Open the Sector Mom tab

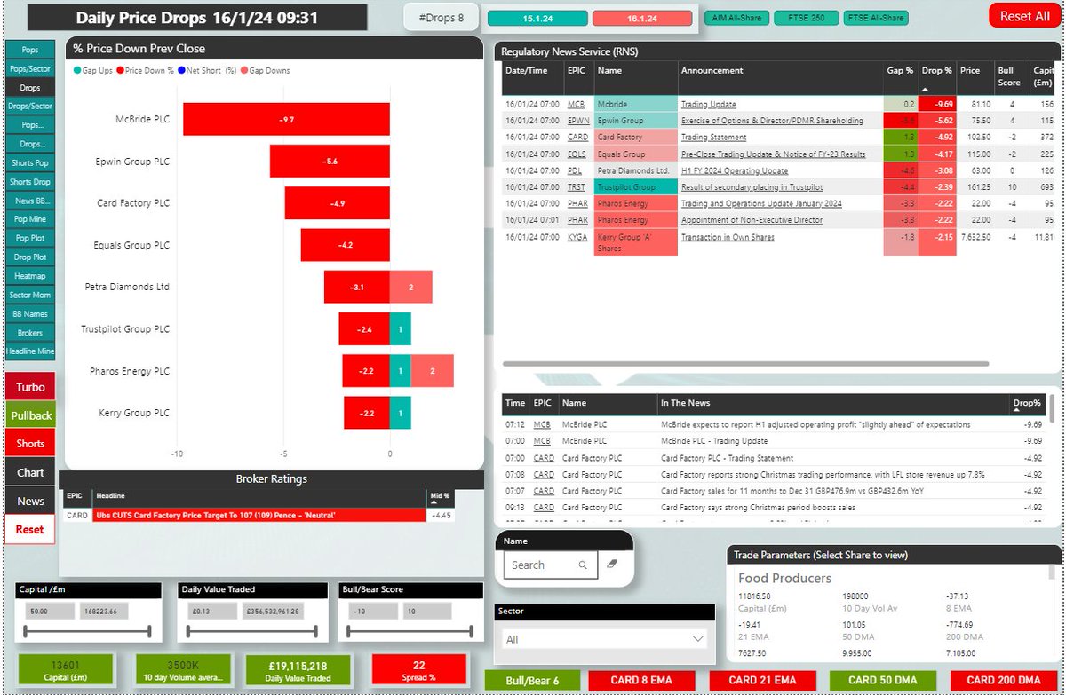tap(29, 295)
